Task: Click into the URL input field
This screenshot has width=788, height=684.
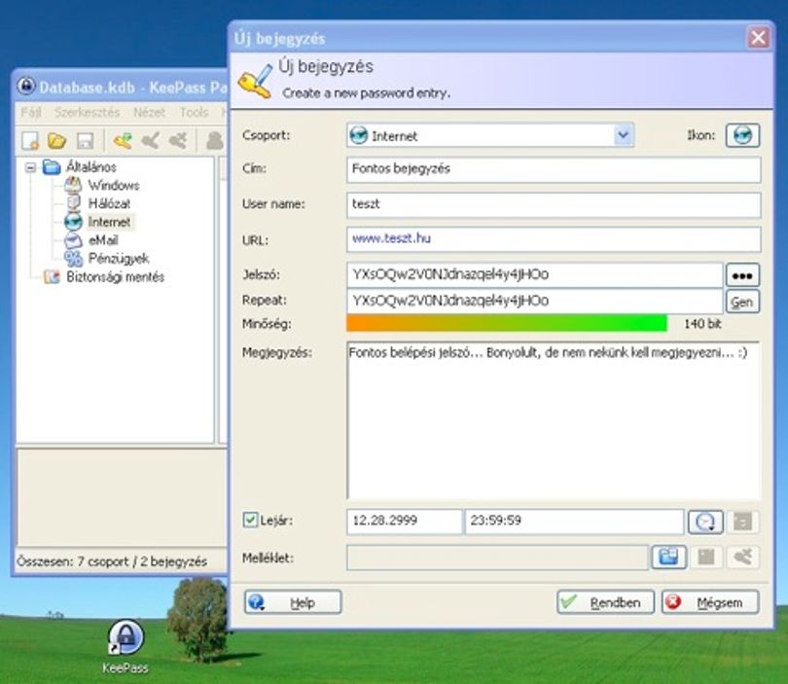Action: [x=554, y=239]
